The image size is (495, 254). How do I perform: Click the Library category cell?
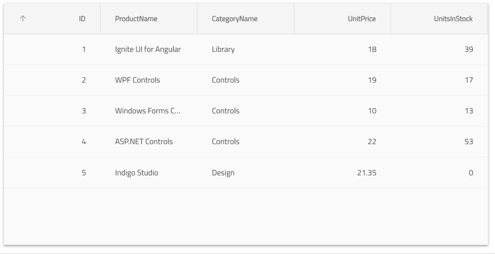pyautogui.click(x=223, y=49)
